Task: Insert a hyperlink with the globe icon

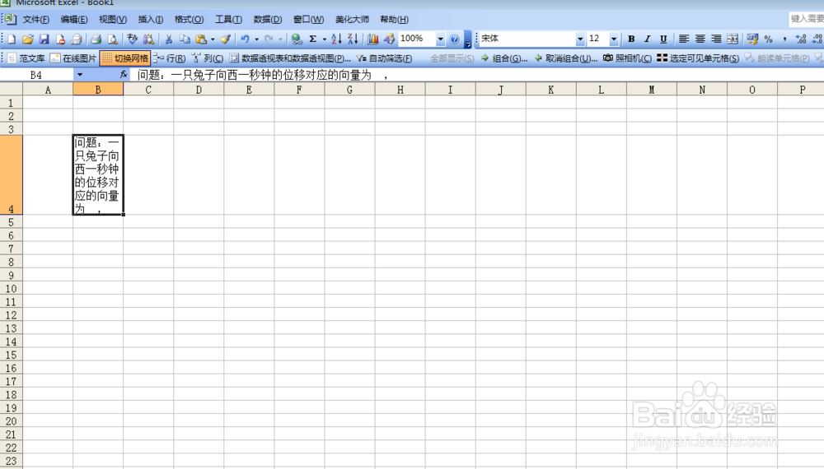Action: pos(297,39)
